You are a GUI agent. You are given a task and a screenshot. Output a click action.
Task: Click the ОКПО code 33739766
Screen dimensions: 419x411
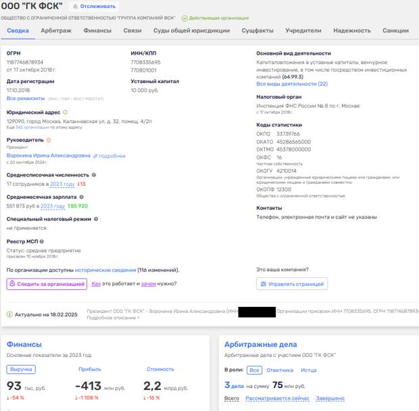(288, 134)
